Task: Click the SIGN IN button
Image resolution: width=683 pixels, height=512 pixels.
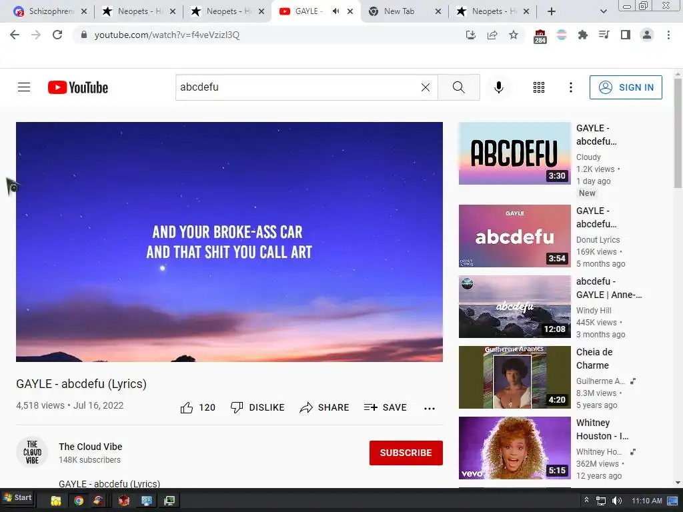Action: pos(626,87)
